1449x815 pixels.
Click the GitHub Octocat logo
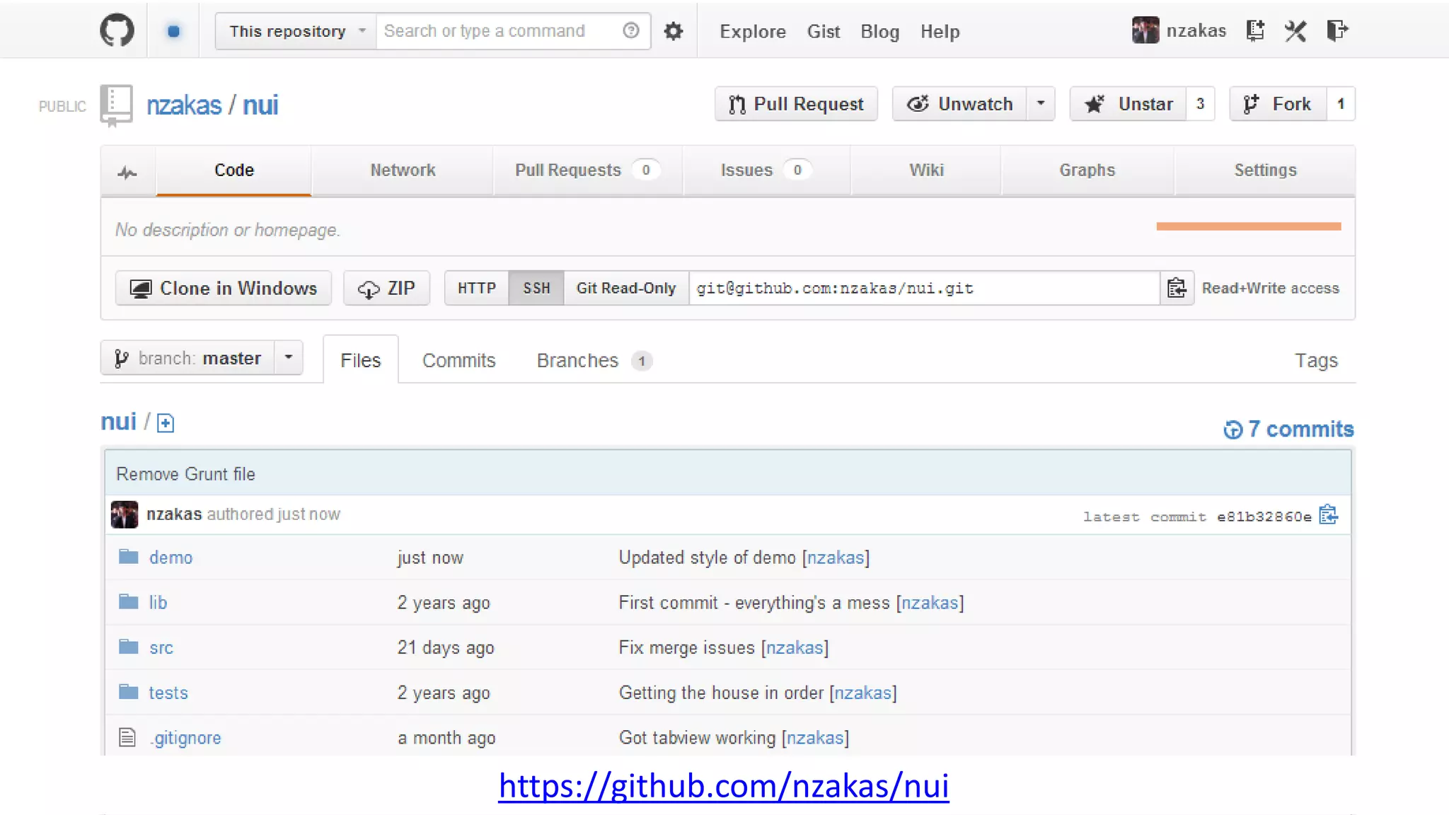point(117,31)
